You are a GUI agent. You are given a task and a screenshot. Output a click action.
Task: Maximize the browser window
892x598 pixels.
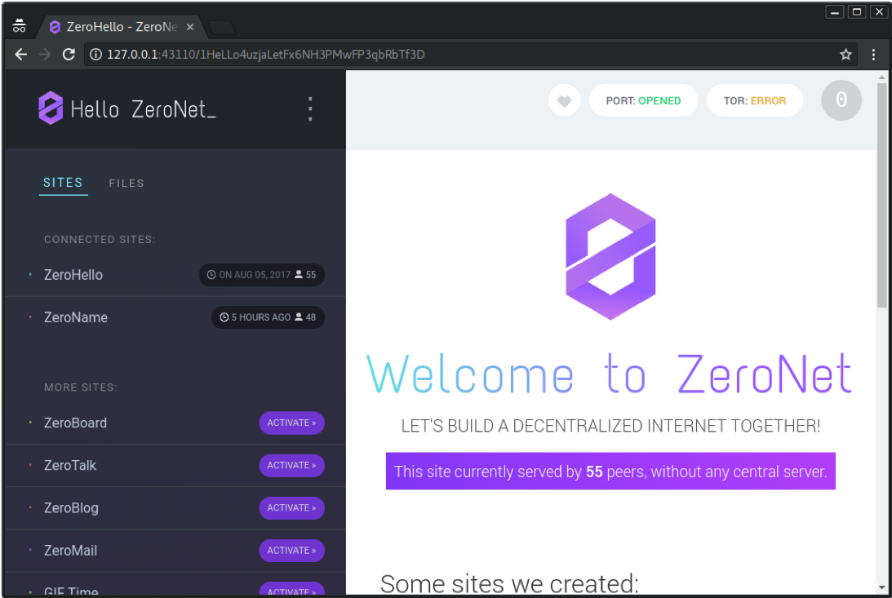click(x=857, y=11)
